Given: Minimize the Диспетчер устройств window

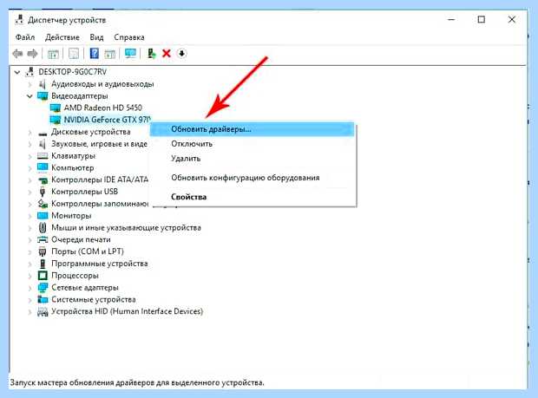Looking at the screenshot, I should coord(451,20).
